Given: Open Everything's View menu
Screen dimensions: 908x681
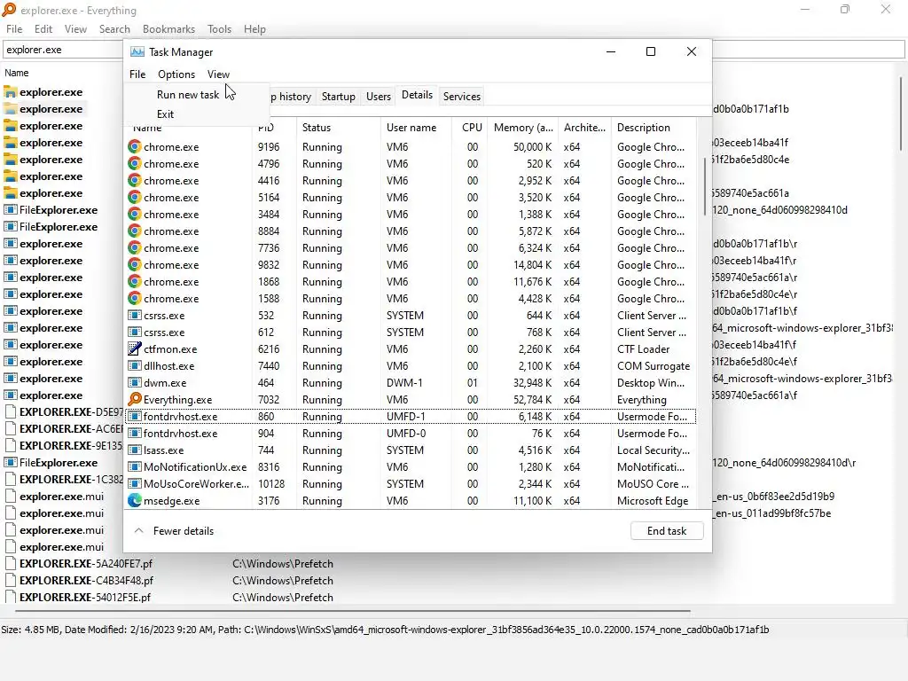Looking at the screenshot, I should pos(75,29).
